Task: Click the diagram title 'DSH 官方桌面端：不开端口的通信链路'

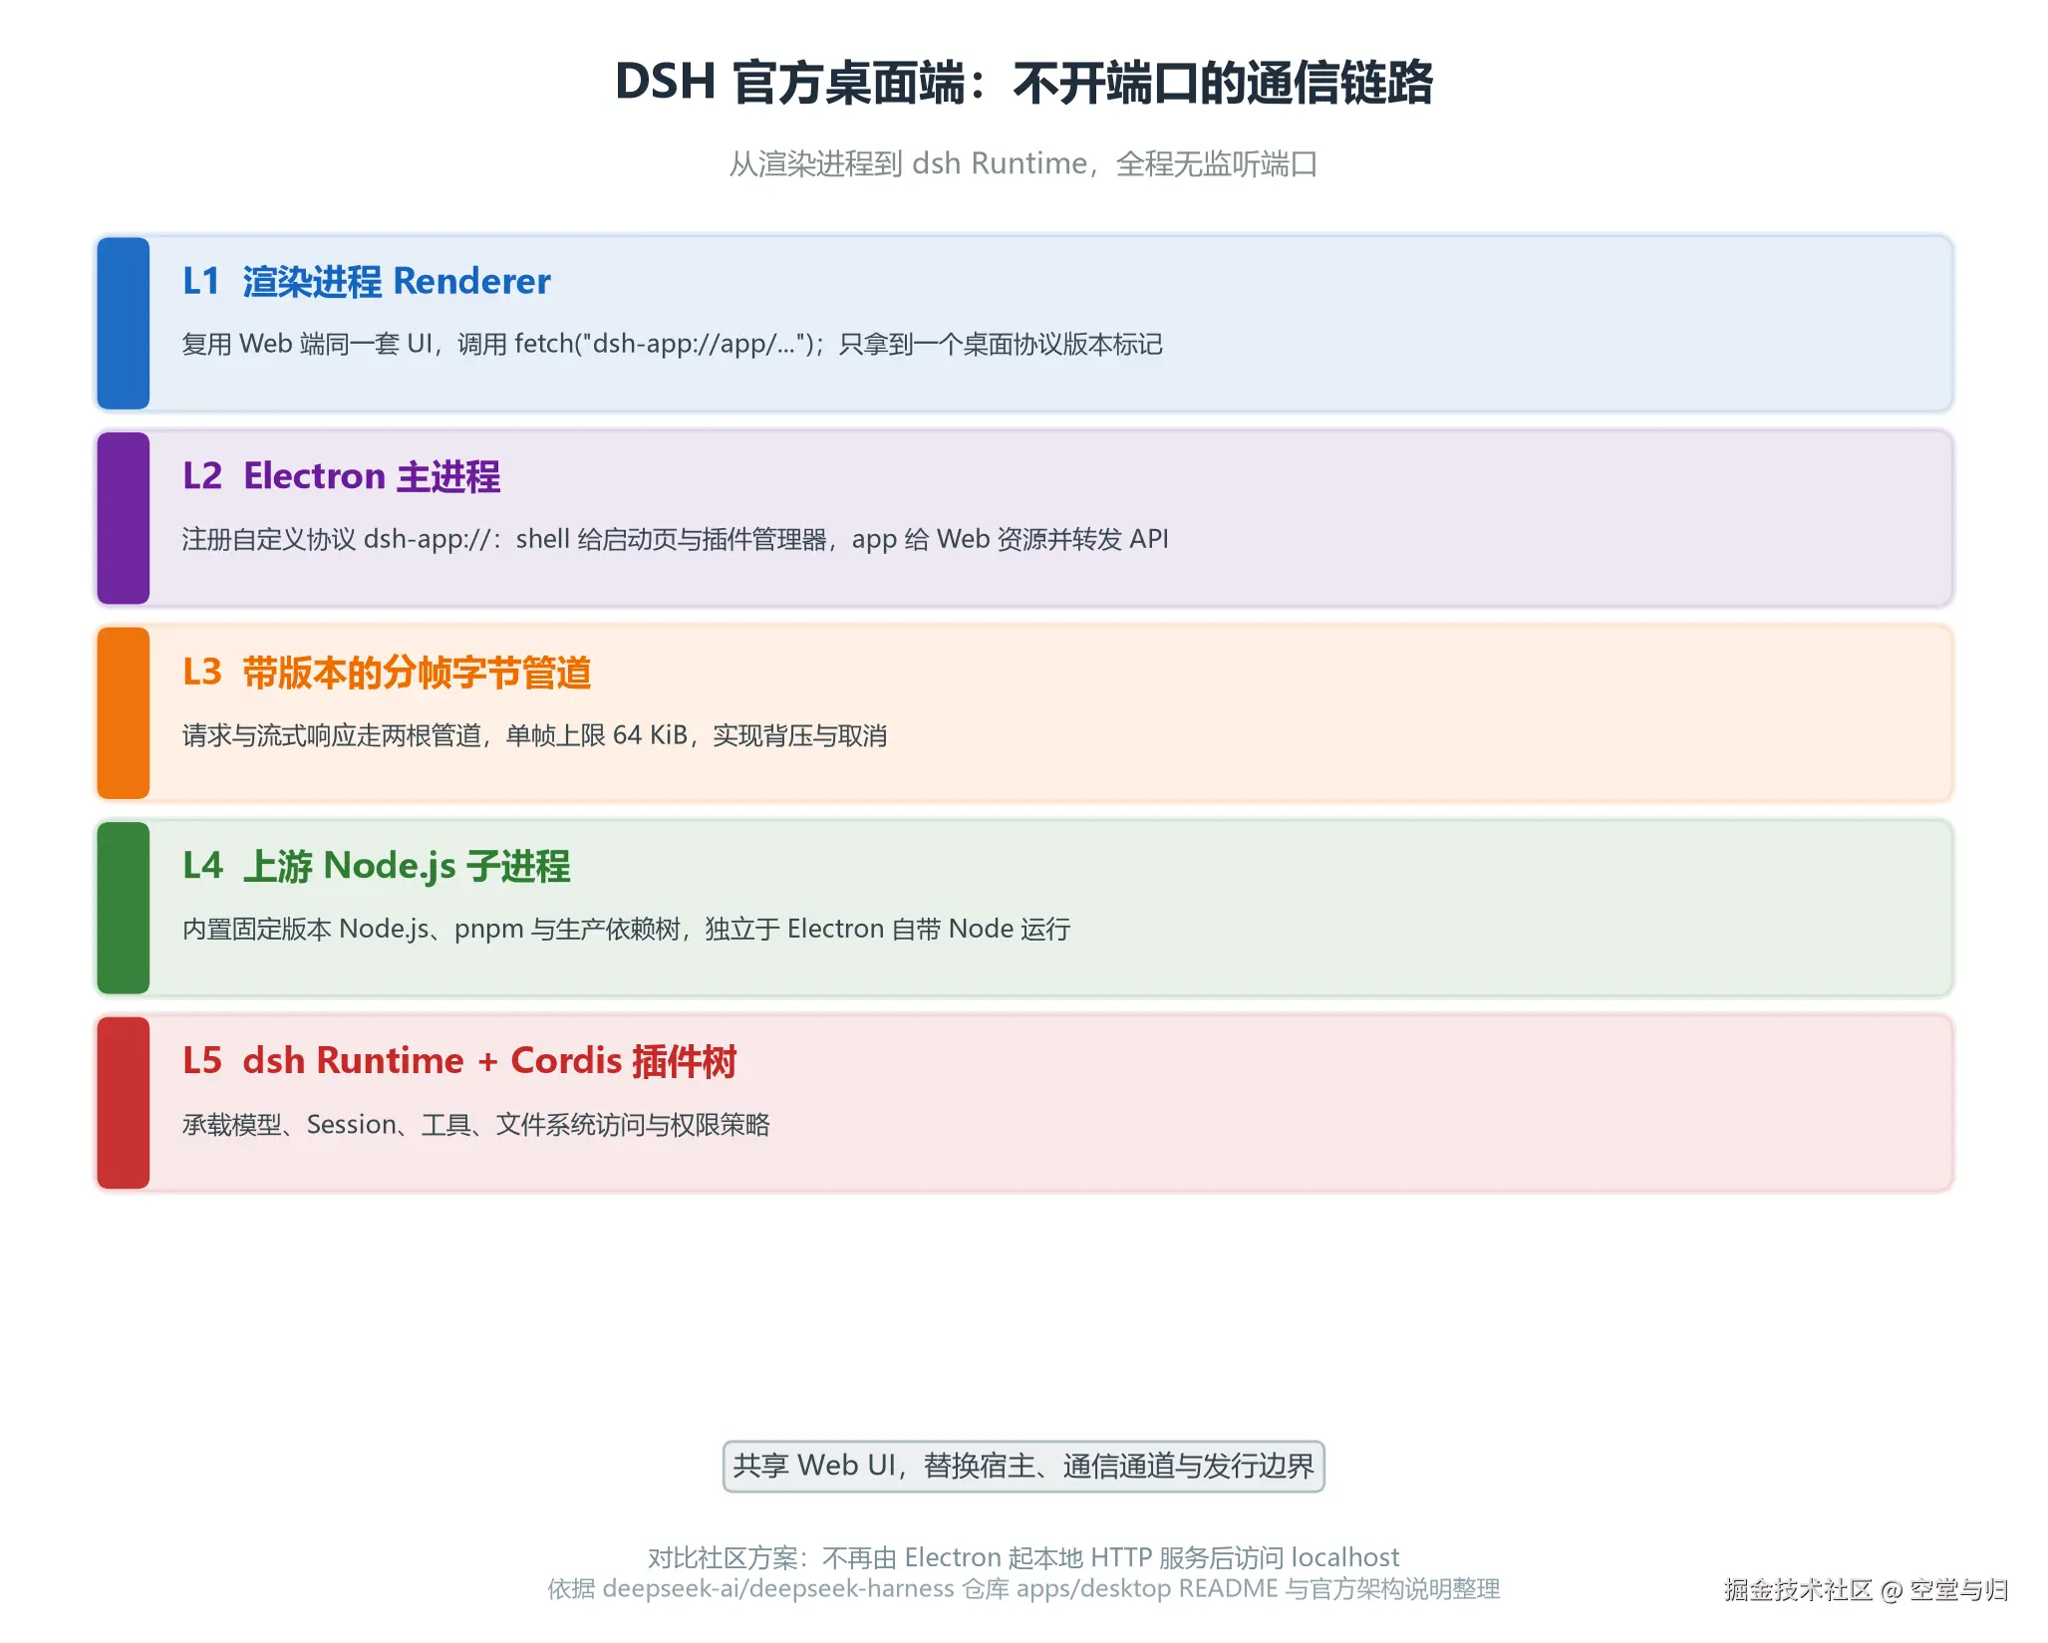Action: click(1024, 82)
